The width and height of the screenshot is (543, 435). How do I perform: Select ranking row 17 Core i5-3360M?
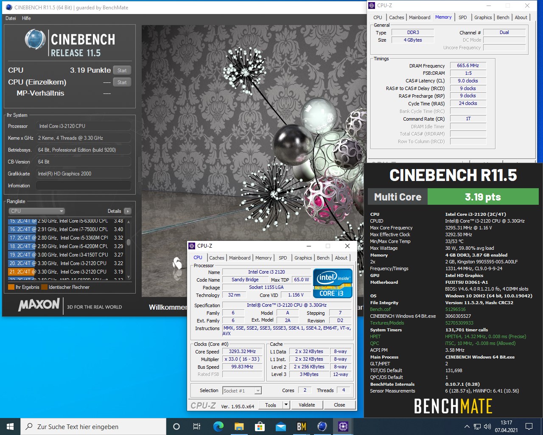pyautogui.click(x=66, y=238)
